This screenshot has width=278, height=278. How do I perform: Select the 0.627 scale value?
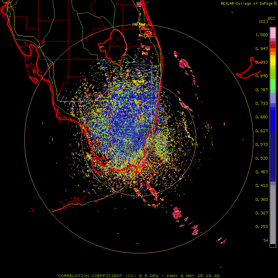(x=262, y=131)
